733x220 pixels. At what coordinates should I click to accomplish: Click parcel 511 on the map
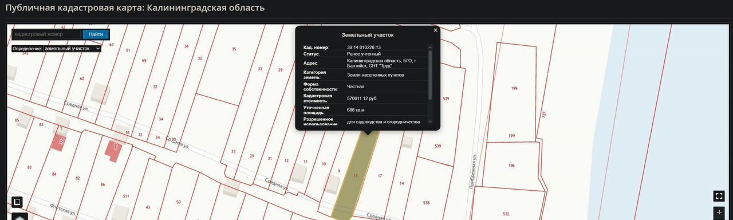pyautogui.click(x=125, y=196)
